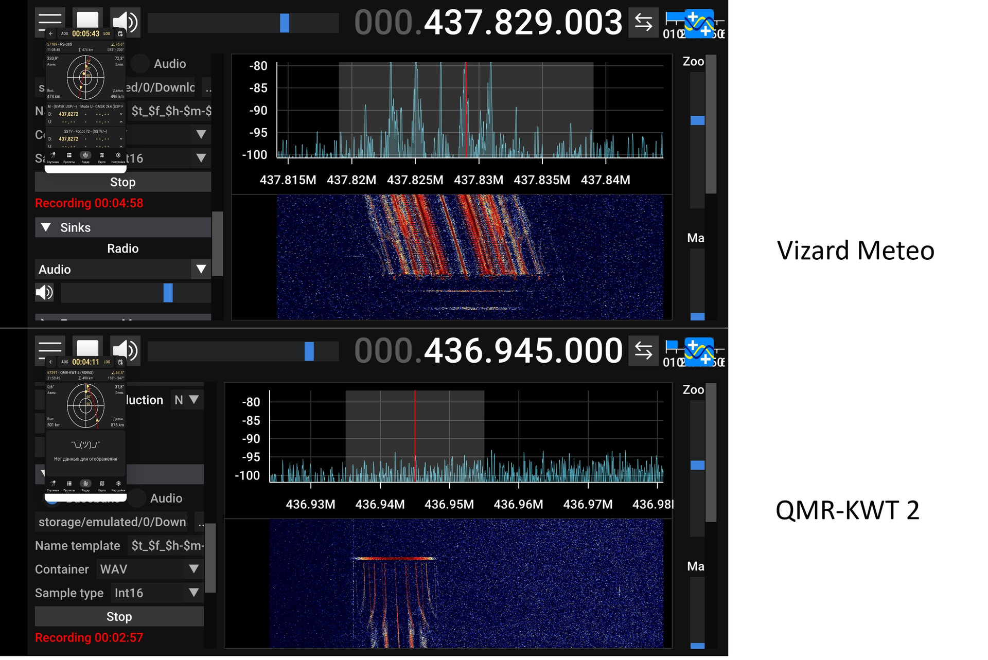This screenshot has width=988, height=660.
Task: Switch to Пролеты tab in RS-38S tracker
Action: 69,156
